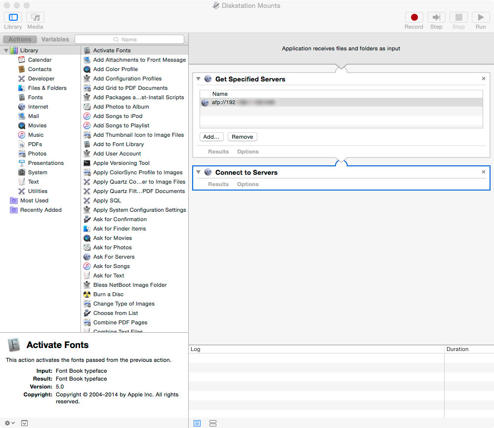494x428 pixels.
Task: Hide the action description panel
Action: [24, 423]
